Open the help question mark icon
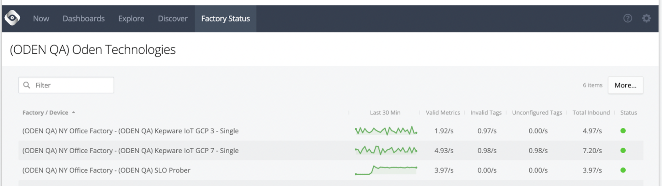662x186 pixels. pyautogui.click(x=628, y=18)
